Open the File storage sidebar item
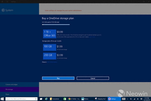This screenshot has height=101, width=151. [x=10, y=89]
